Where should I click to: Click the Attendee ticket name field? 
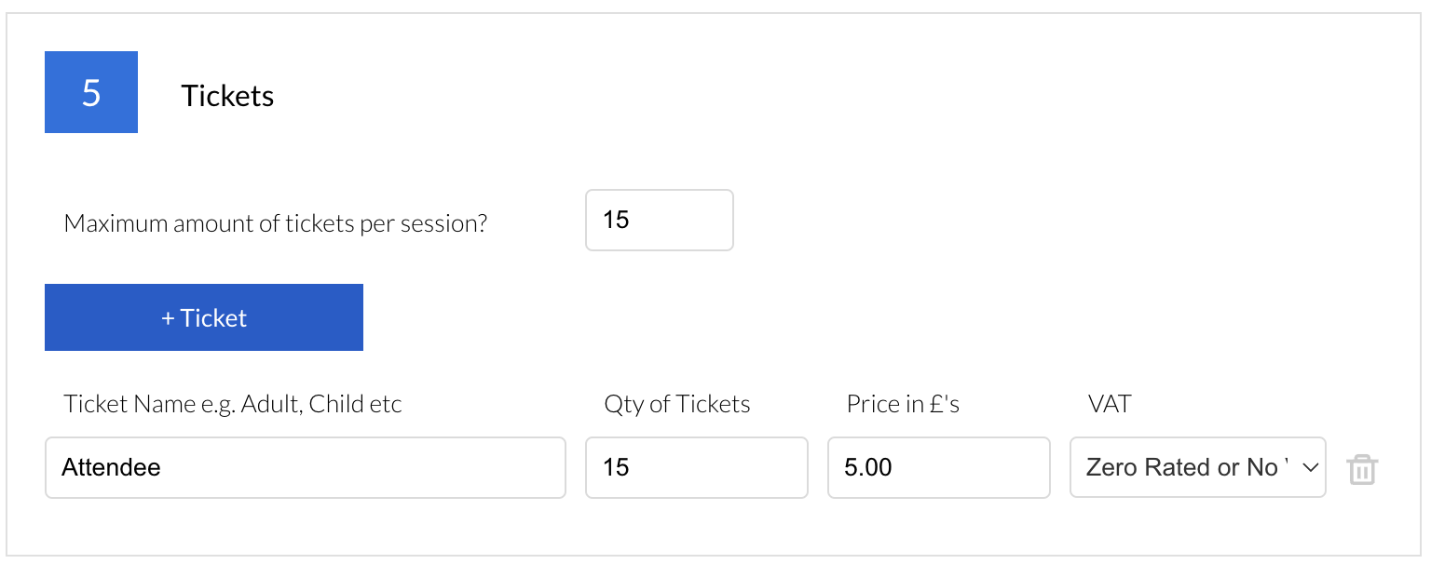306,467
